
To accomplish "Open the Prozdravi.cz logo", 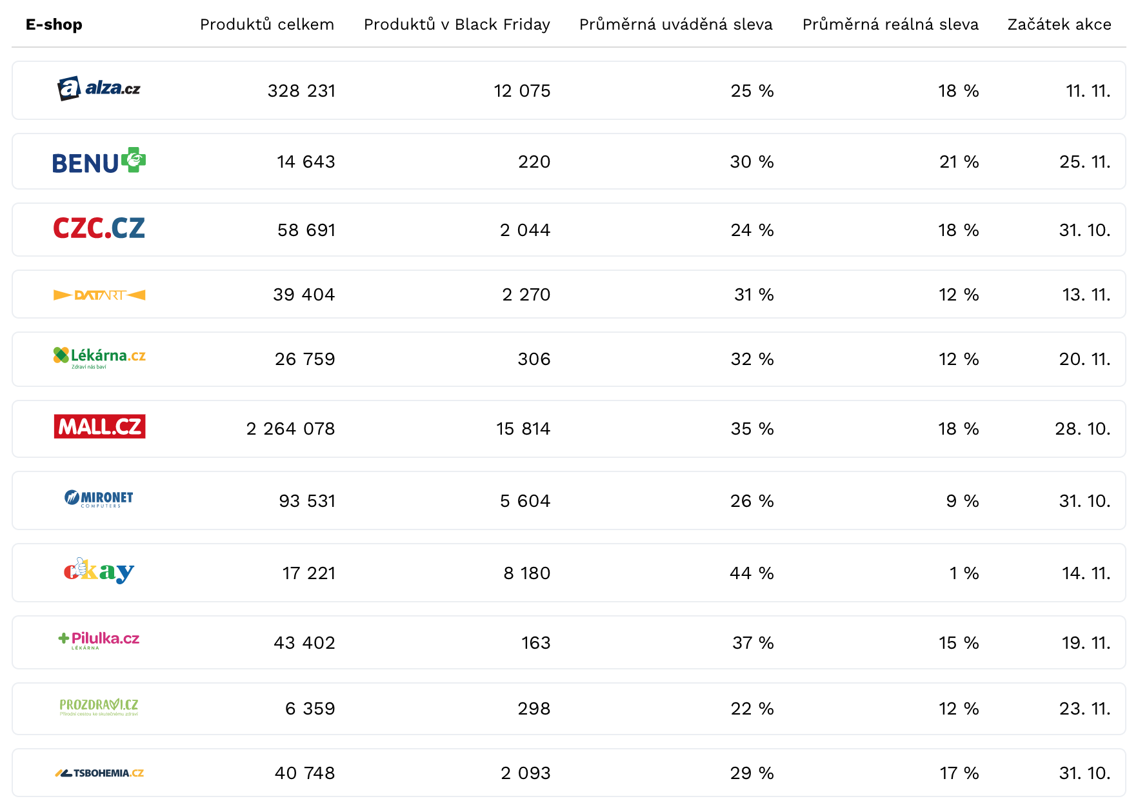I will 99,707.
